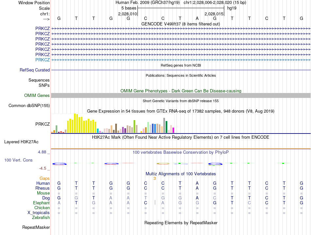Click the chr1:2,028,006-2,028,020 (15 bp) position text
Viewport: 311px width, 235px height.
[x=215, y=3]
